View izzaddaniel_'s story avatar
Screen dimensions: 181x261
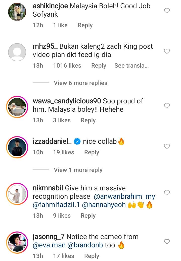click(17, 147)
